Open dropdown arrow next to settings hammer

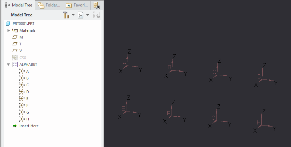pyautogui.click(x=73, y=15)
